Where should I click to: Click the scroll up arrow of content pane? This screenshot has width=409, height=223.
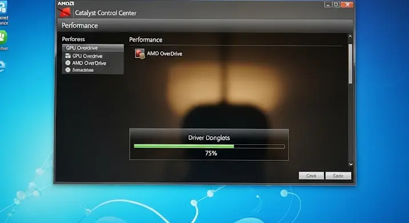[x=350, y=37]
